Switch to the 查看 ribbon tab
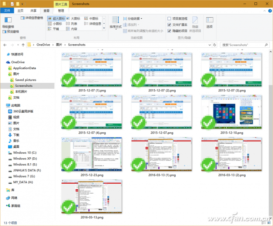Image resolution: width=273 pixels, height=226 pixels. (x=46, y=10)
